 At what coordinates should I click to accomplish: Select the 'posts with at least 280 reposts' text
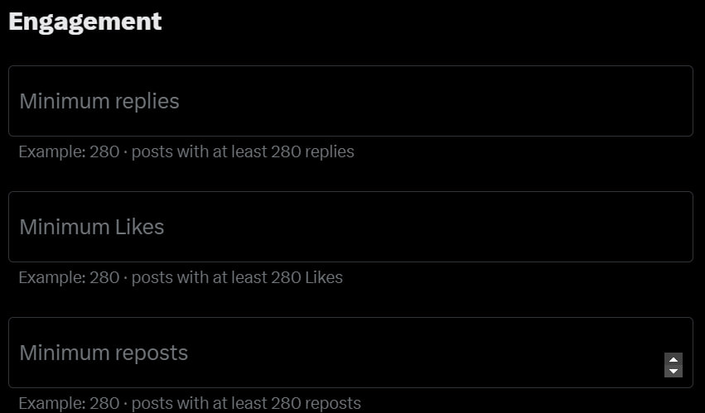[246, 404]
